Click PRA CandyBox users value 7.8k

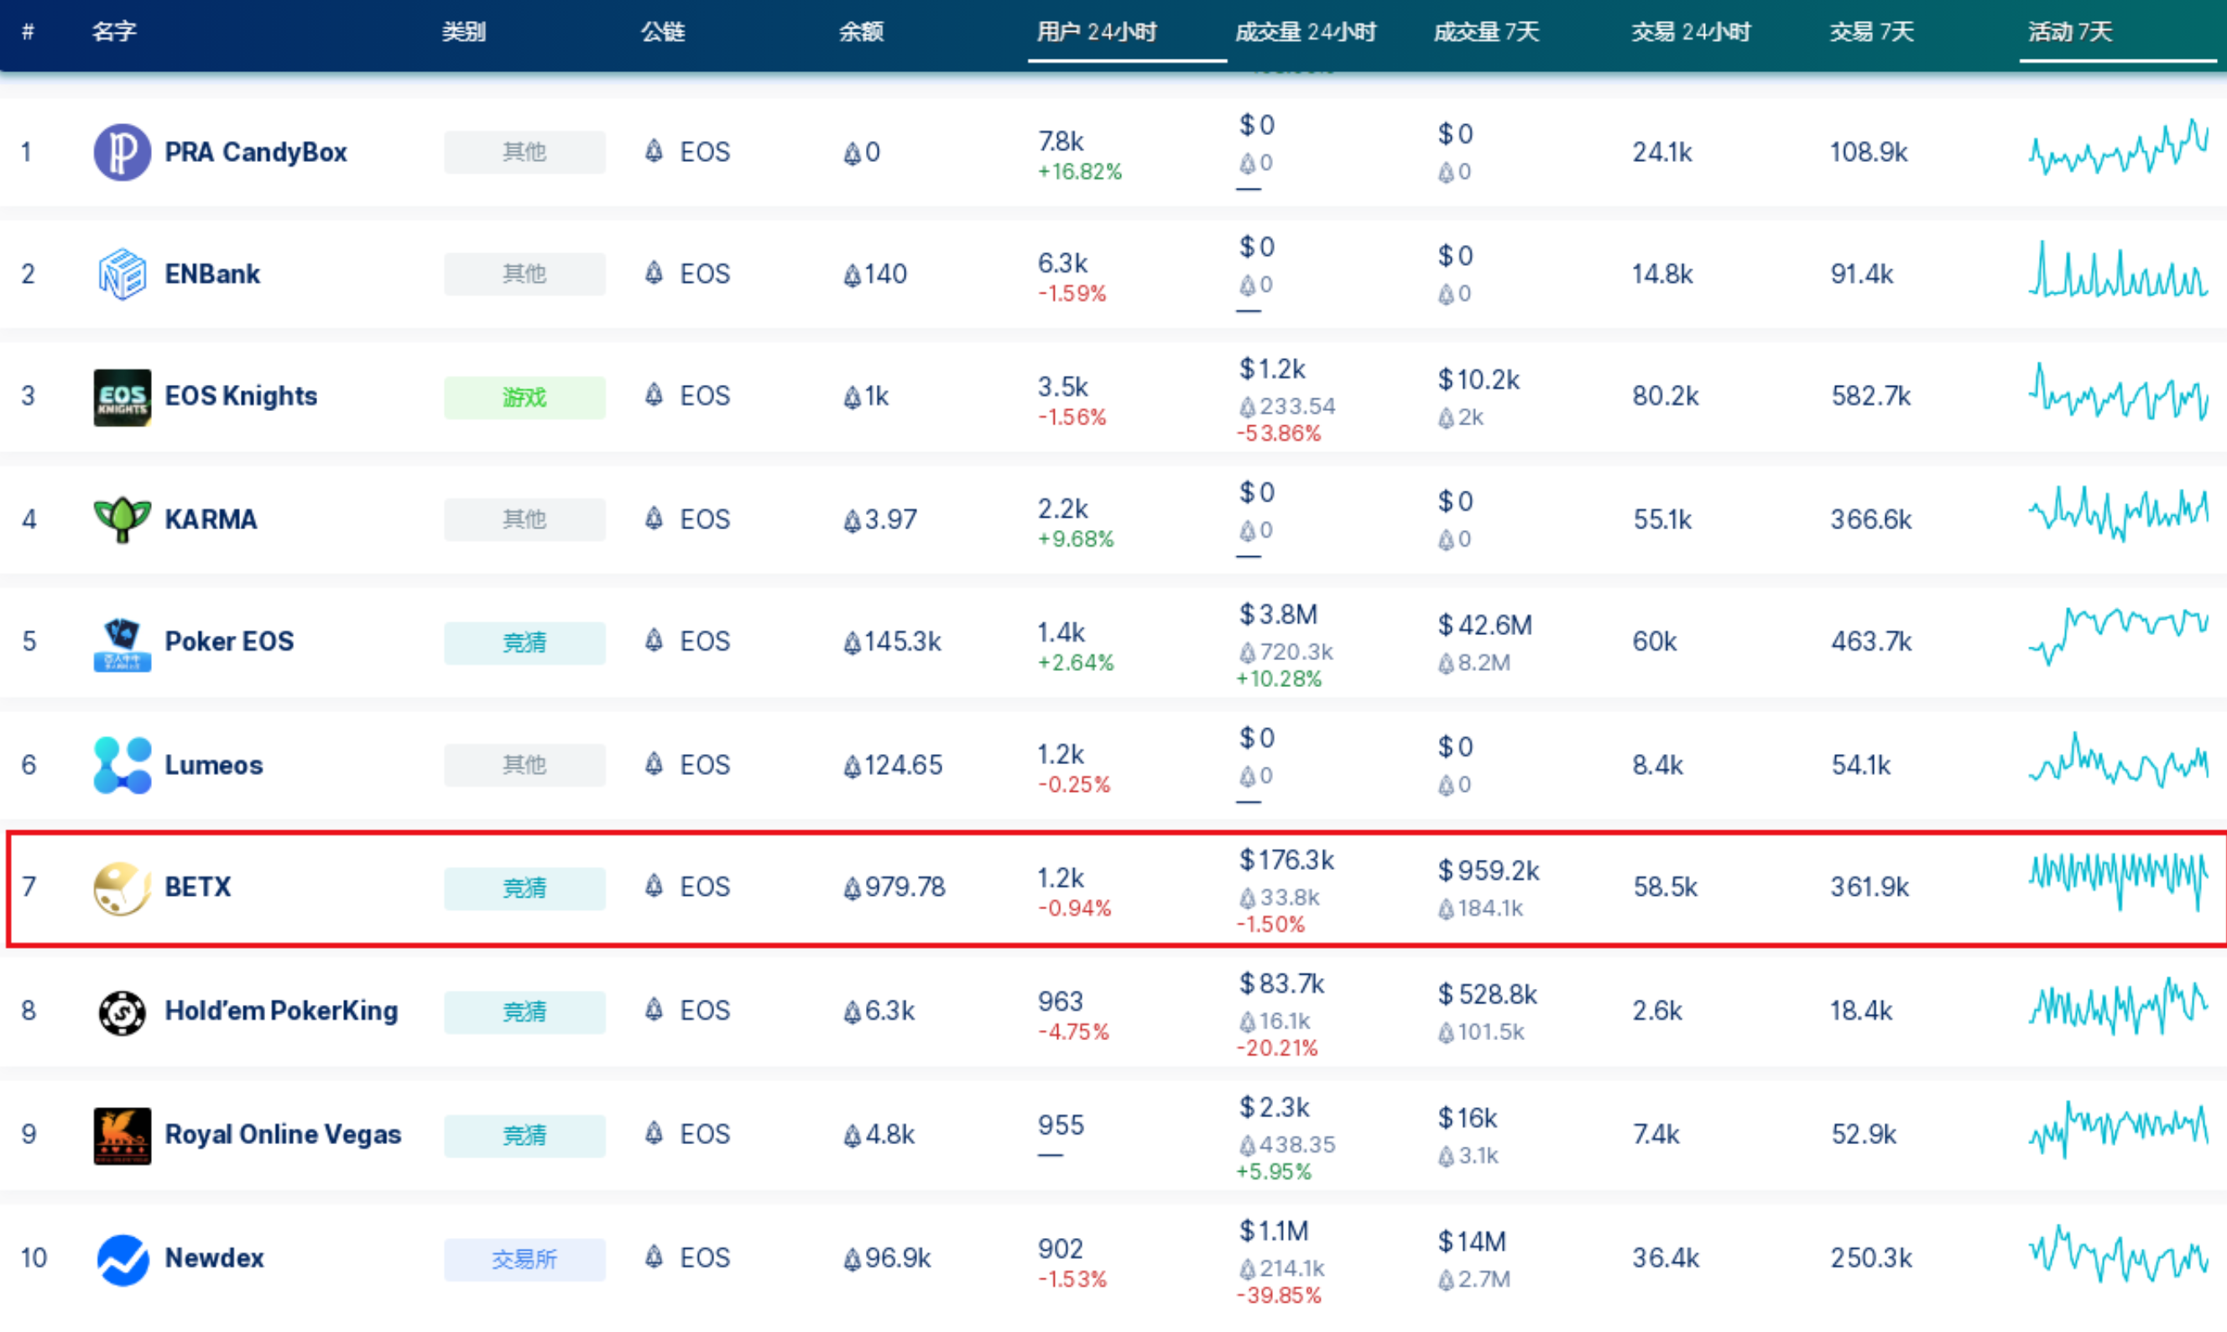pos(1061,142)
